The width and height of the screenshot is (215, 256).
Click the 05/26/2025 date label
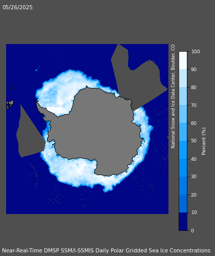tap(17, 7)
